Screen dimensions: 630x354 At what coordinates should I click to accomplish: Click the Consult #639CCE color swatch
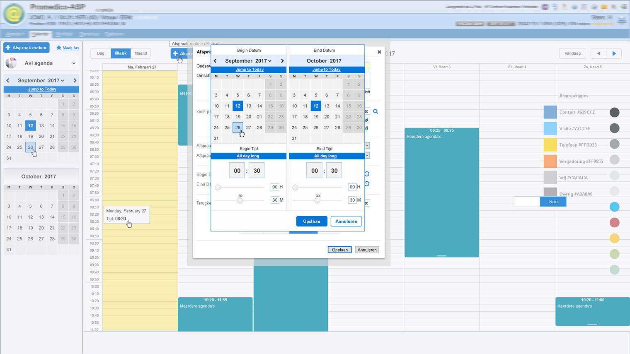[x=550, y=112]
